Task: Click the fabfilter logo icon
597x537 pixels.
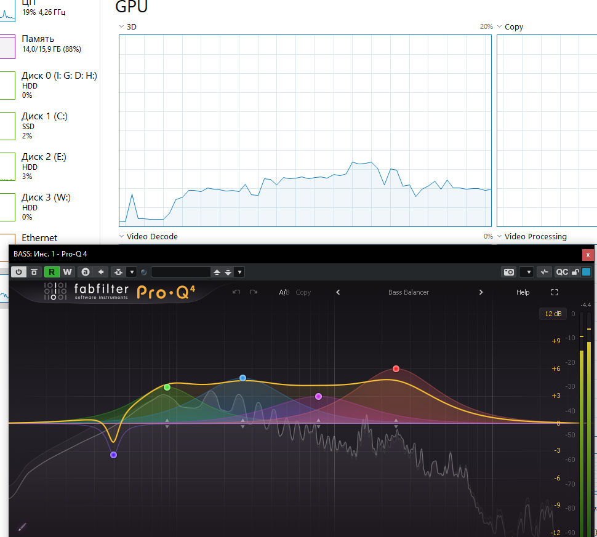Action: tap(55, 292)
